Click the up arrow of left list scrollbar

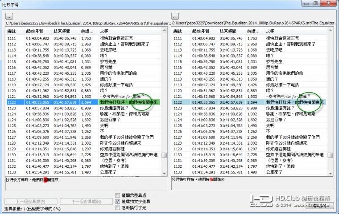tap(164, 31)
